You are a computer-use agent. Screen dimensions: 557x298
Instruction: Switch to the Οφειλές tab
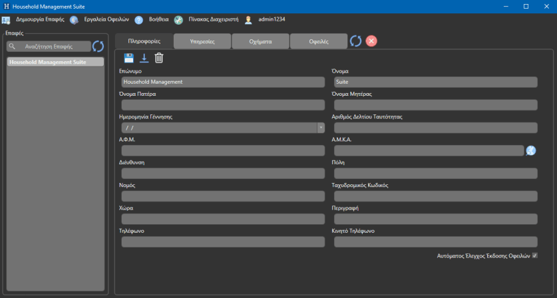pos(319,41)
